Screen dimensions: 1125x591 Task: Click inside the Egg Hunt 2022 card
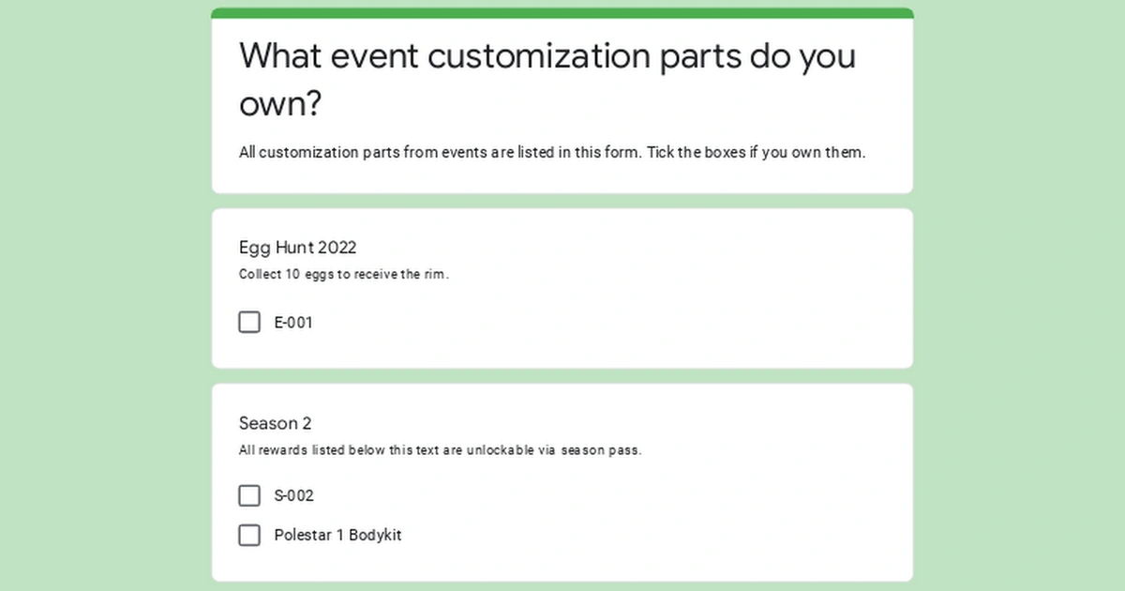pos(562,287)
